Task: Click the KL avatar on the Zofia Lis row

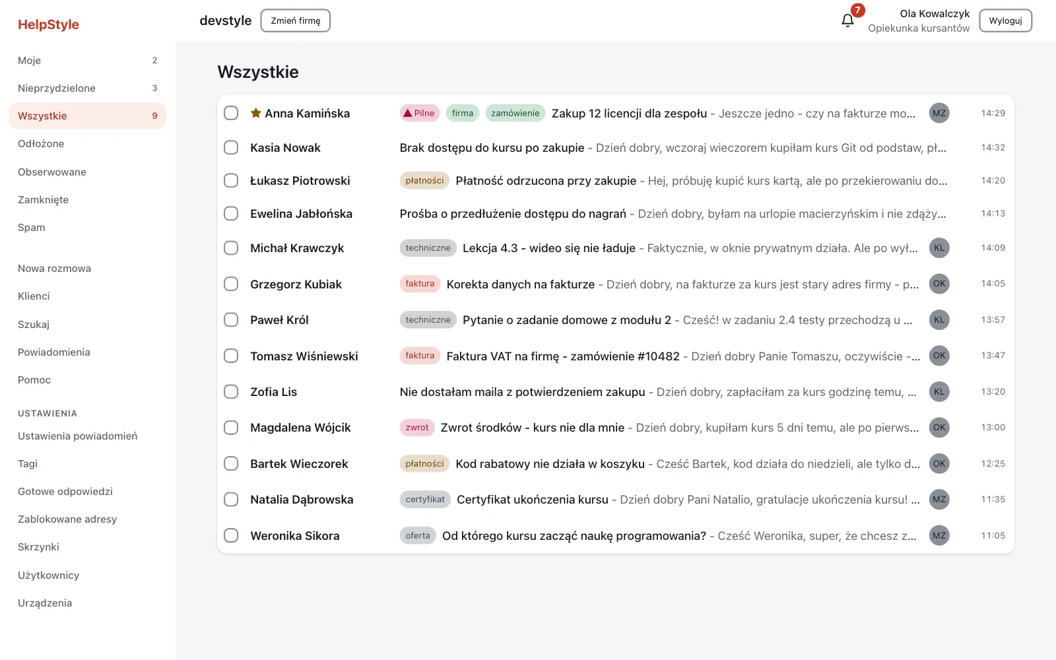Action: coord(939,392)
